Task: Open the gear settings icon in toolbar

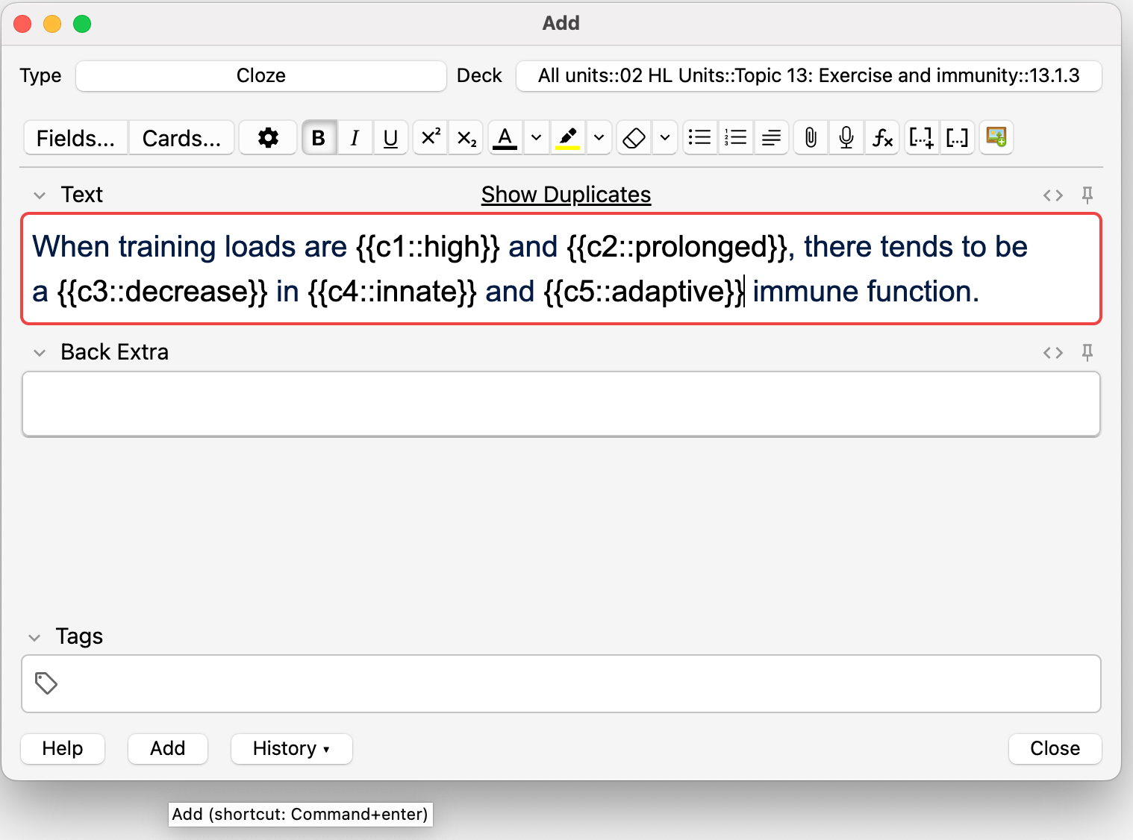Action: click(268, 138)
